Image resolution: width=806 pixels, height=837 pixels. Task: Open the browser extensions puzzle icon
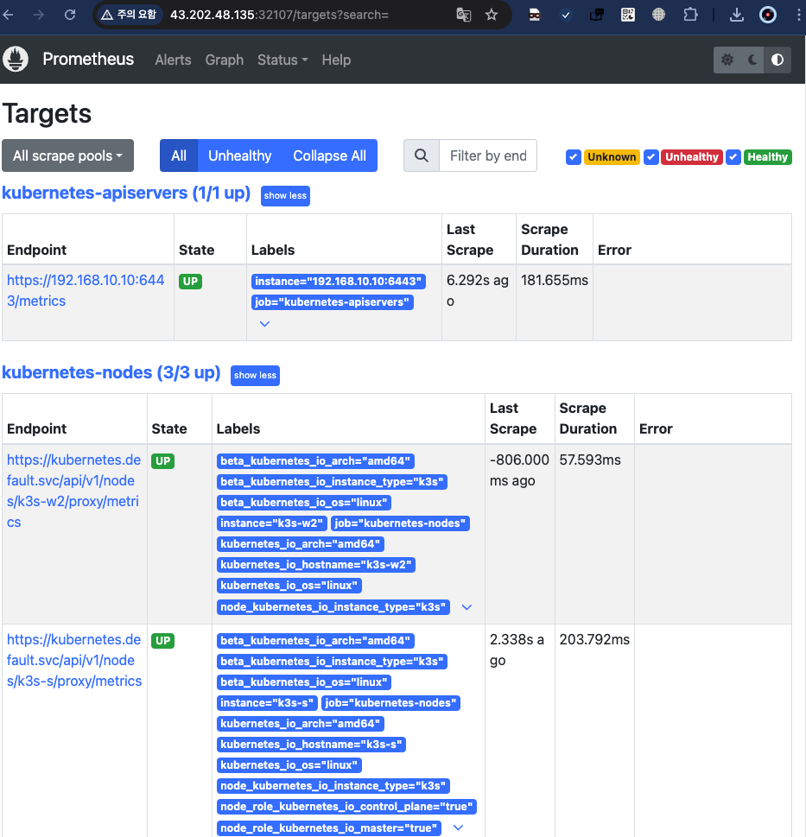coord(690,15)
